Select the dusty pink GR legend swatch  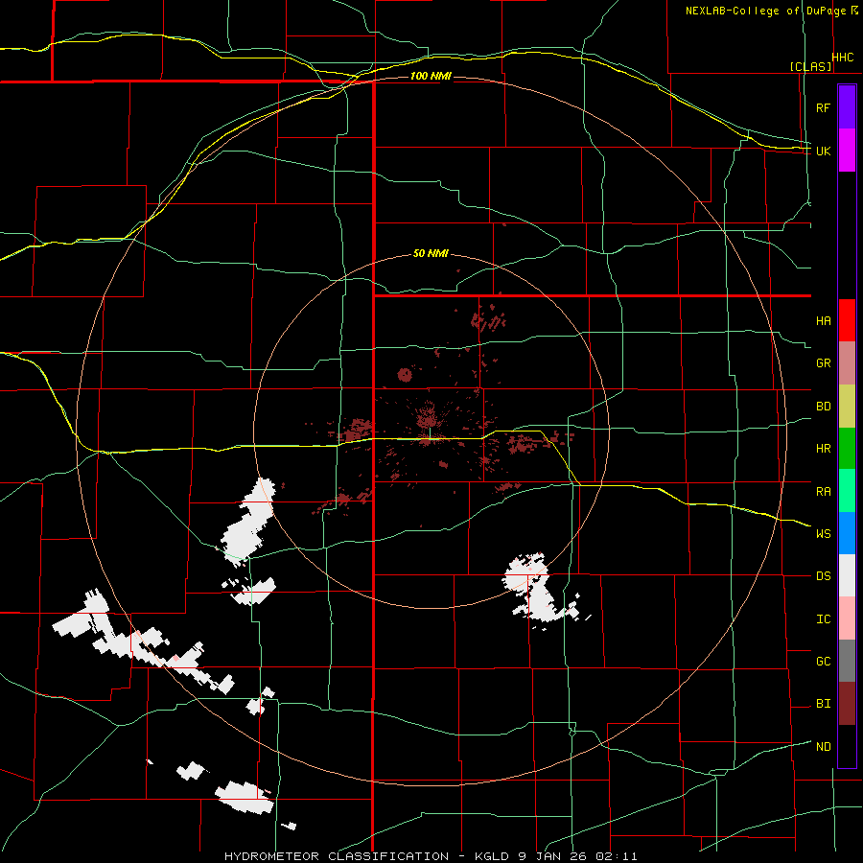coord(847,363)
